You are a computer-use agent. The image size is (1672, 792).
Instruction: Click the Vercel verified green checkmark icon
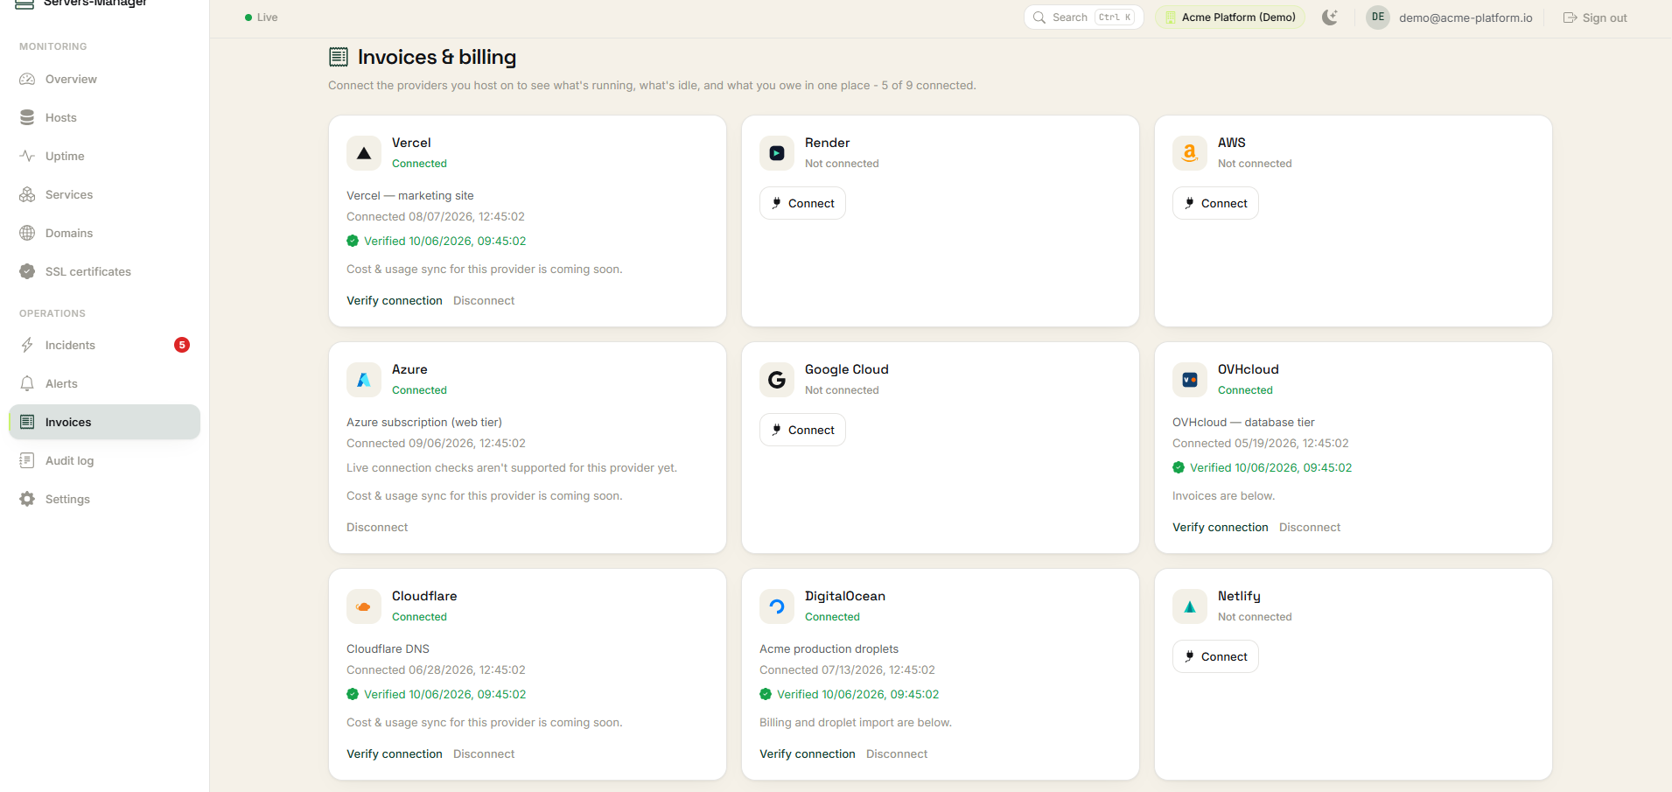coord(353,241)
